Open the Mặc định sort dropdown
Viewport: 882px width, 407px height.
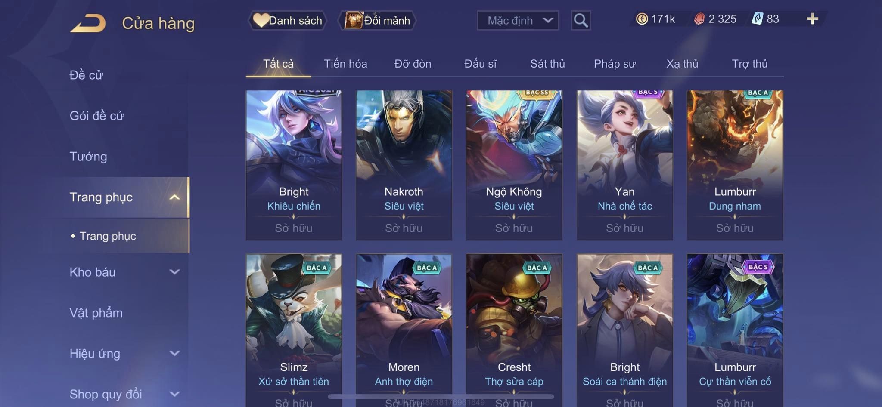pyautogui.click(x=518, y=20)
